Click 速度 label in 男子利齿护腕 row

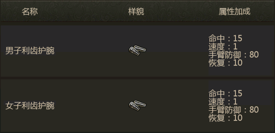(216, 47)
